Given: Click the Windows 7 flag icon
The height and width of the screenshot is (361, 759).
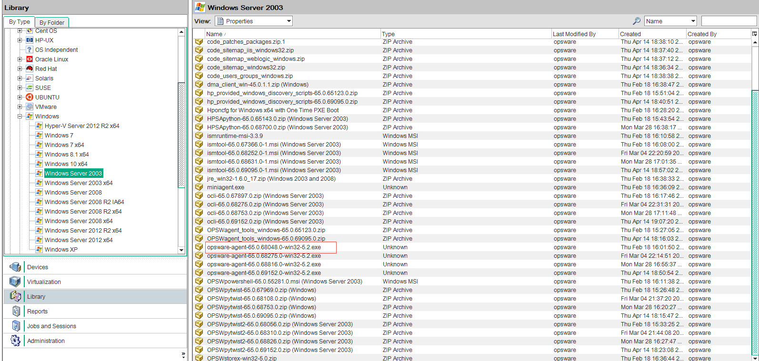Looking at the screenshot, I should pyautogui.click(x=39, y=135).
